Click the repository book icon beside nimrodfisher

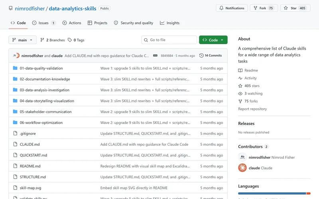(11, 8)
